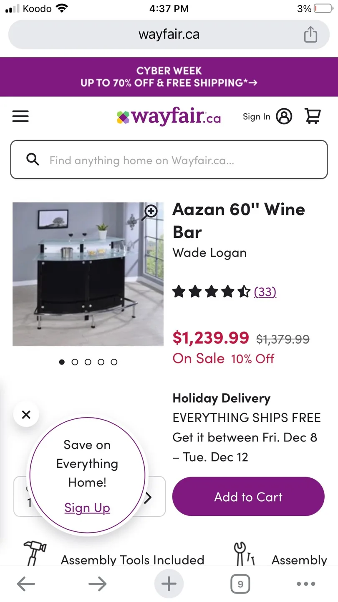Image resolution: width=338 pixels, height=602 pixels.
Task: Select the second image carousel dot
Action: point(75,362)
